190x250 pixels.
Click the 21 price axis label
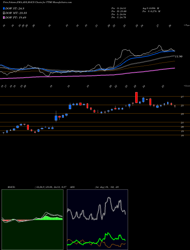coord(182,123)
